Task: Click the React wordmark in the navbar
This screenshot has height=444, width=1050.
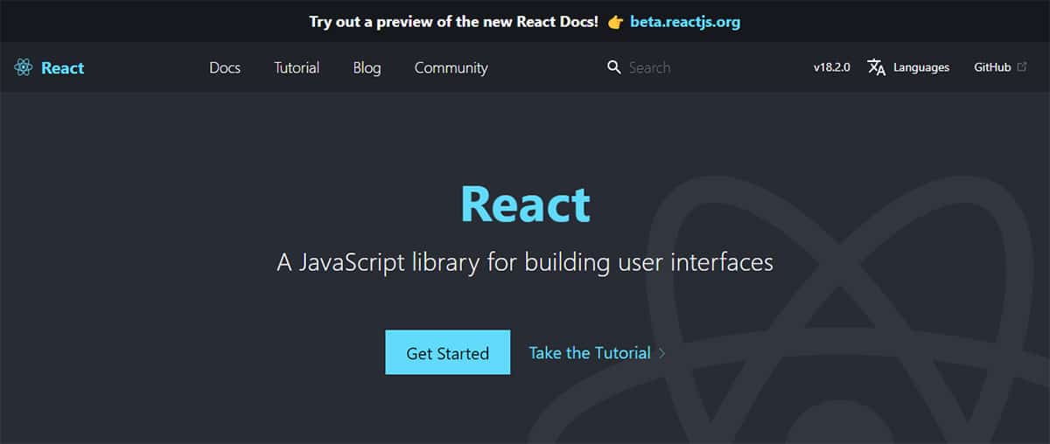Action: click(63, 68)
